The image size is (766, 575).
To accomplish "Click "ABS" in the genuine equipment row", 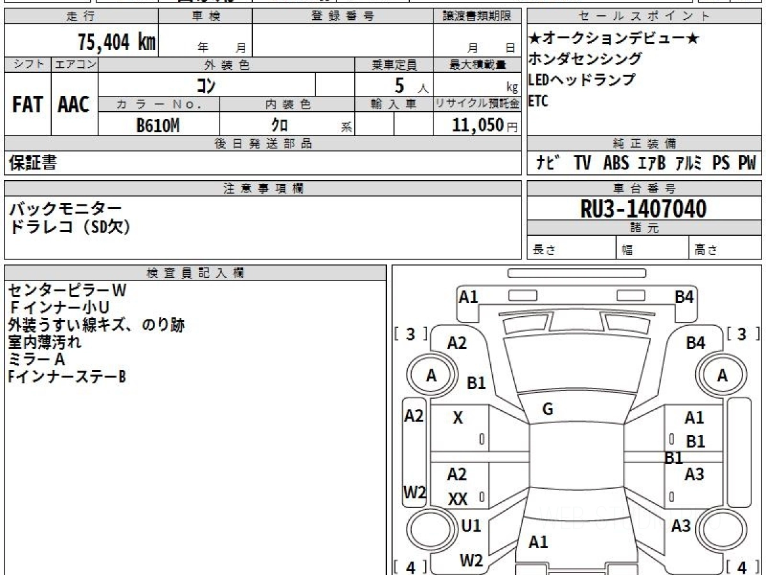I will pyautogui.click(x=616, y=164).
